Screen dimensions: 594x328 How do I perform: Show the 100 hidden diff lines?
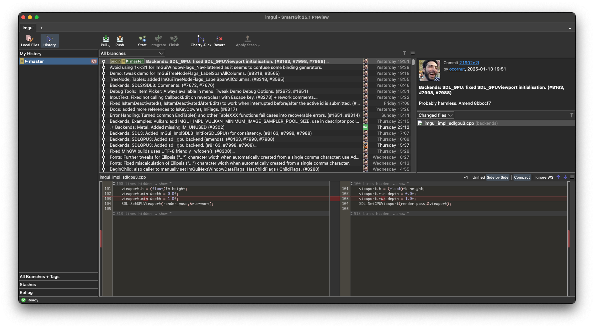click(163, 183)
